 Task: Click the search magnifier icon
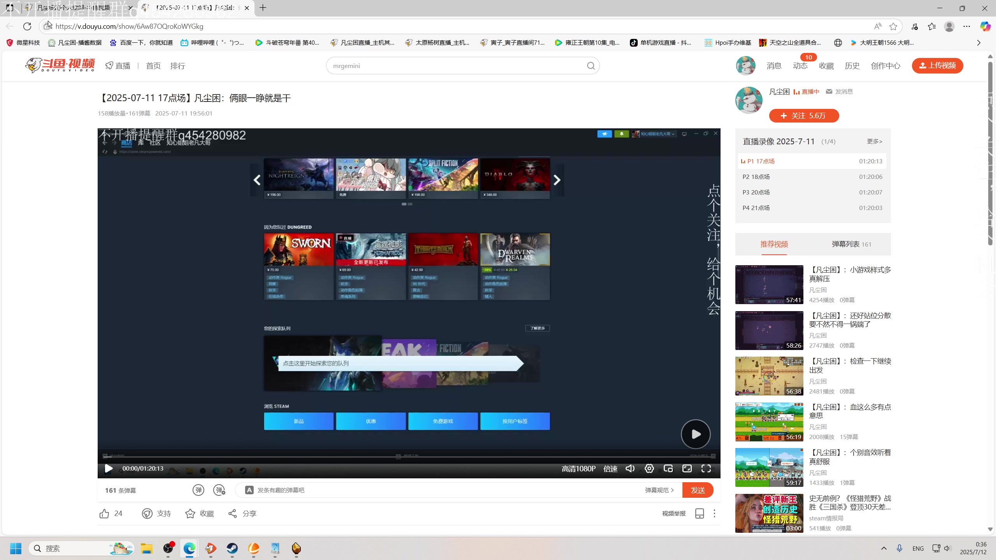[591, 66]
